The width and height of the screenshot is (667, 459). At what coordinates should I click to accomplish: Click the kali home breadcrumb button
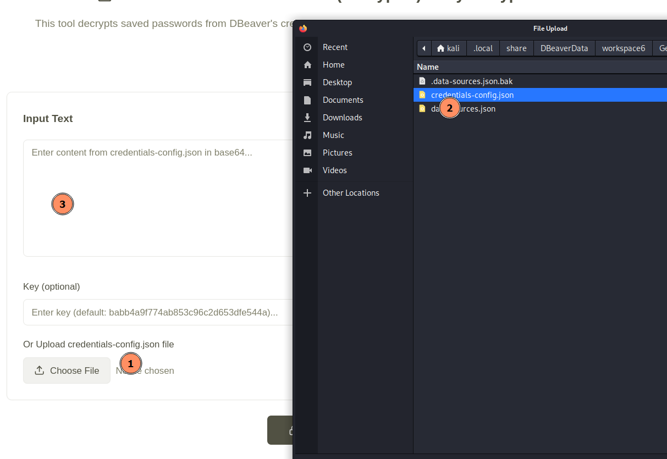pos(449,48)
